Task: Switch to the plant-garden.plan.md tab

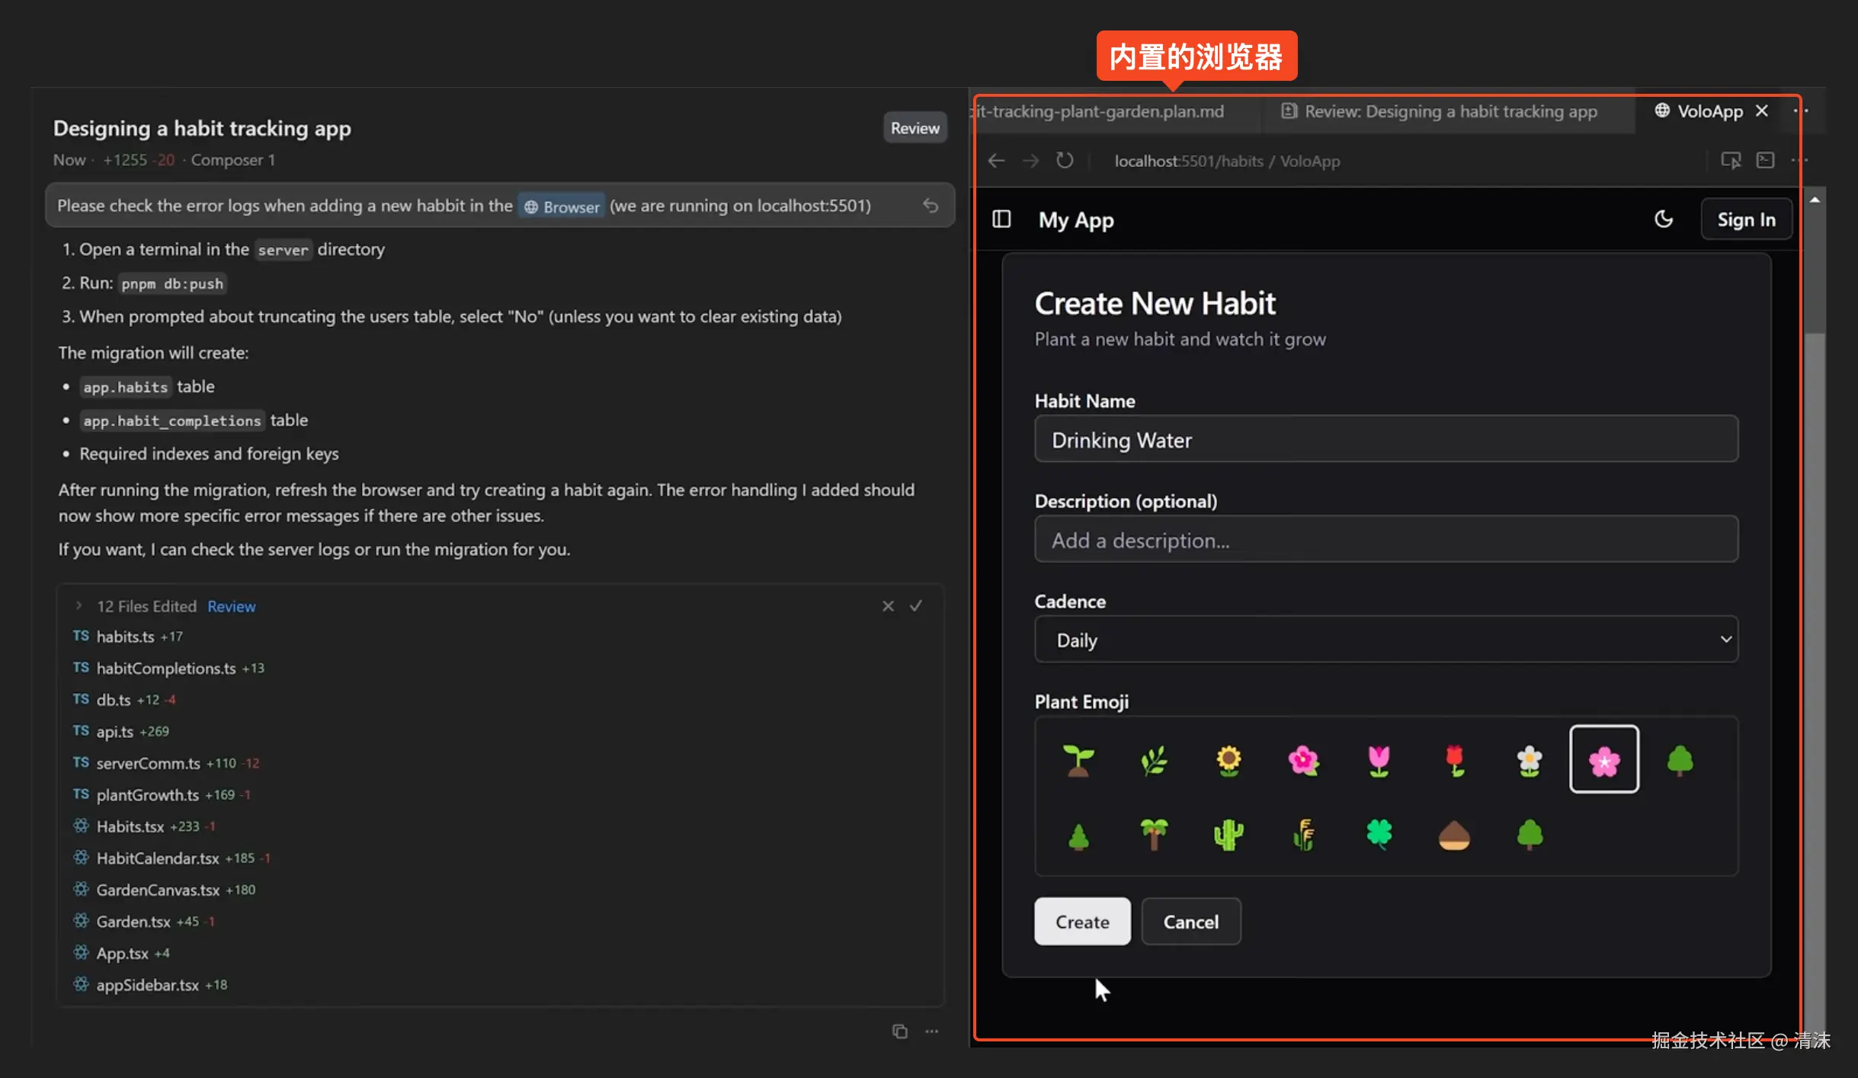Action: 1101,111
